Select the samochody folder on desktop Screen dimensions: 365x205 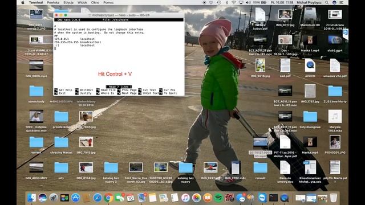36,91
